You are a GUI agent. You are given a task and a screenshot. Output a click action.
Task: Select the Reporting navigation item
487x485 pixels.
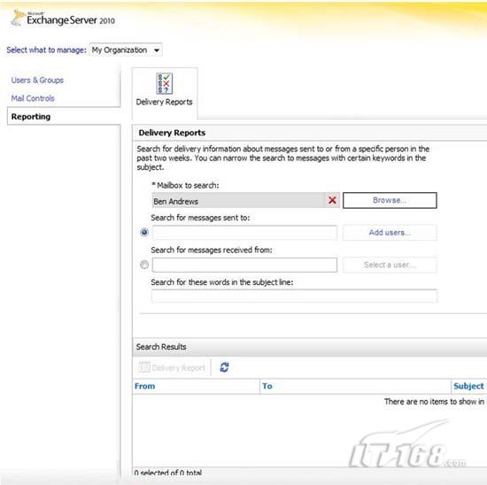[31, 117]
